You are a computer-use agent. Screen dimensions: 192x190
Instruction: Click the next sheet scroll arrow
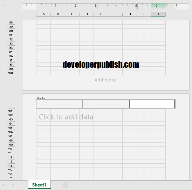tap(13, 185)
